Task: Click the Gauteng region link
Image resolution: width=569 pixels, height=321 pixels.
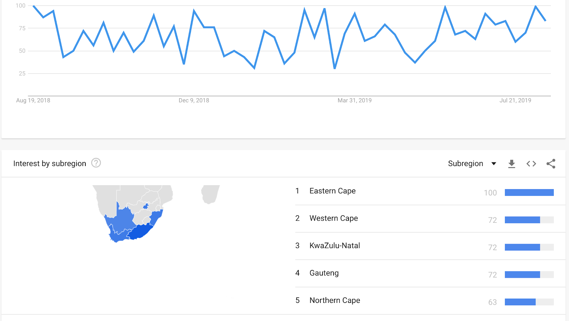Action: [324, 273]
